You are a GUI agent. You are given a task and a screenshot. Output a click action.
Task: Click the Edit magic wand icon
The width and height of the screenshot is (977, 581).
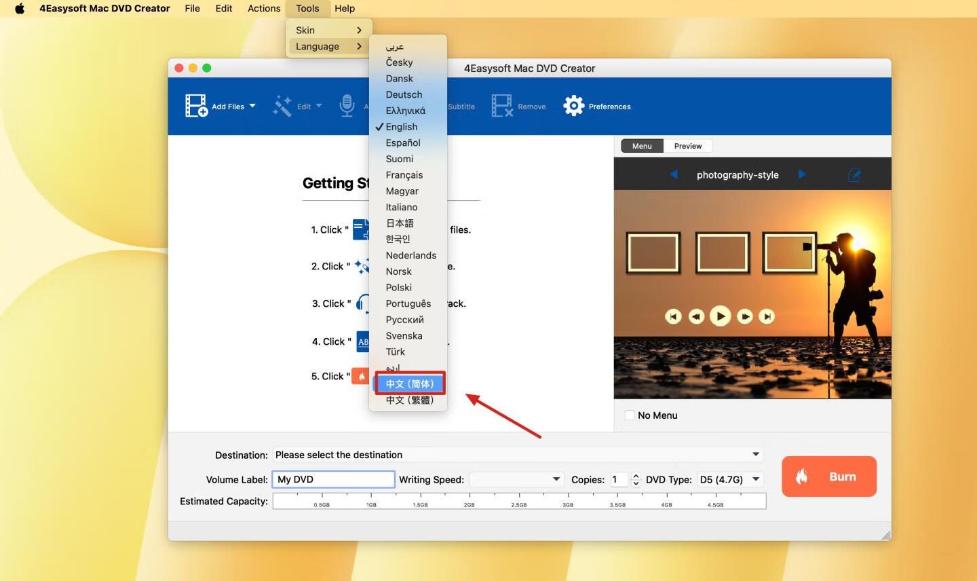pos(282,106)
